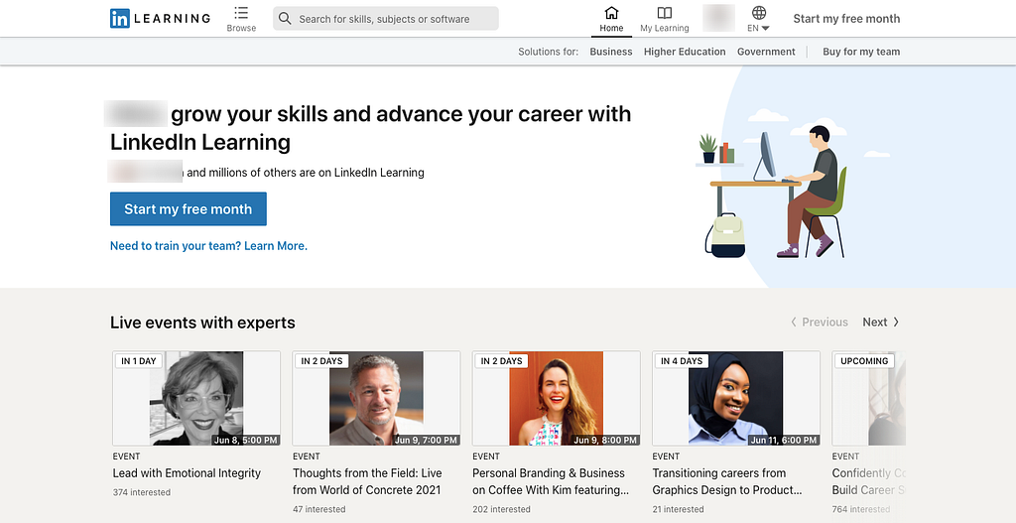
Task: Click the IN 4 DAYS badge
Action: [x=682, y=361]
